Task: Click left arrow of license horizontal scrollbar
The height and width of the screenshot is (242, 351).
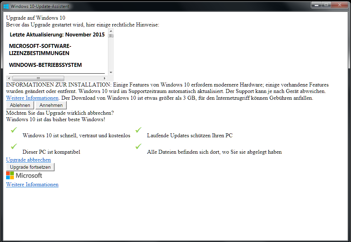Action: tap(9, 78)
